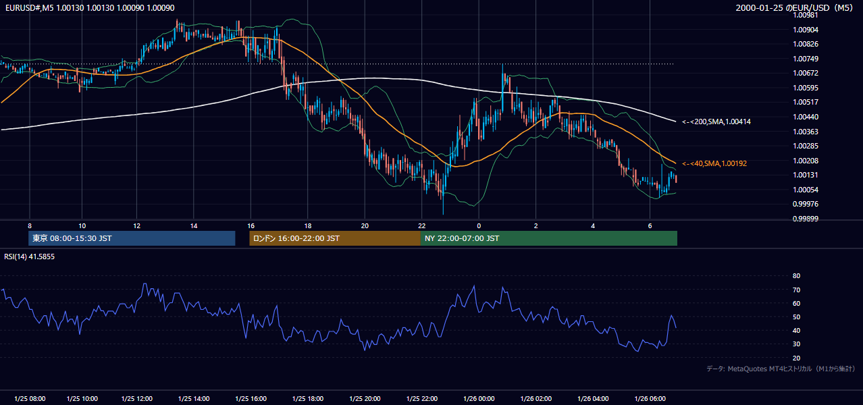Click the Tokyo 08:00-15:30 JST session bar
The width and height of the screenshot is (863, 405).
tap(132, 238)
